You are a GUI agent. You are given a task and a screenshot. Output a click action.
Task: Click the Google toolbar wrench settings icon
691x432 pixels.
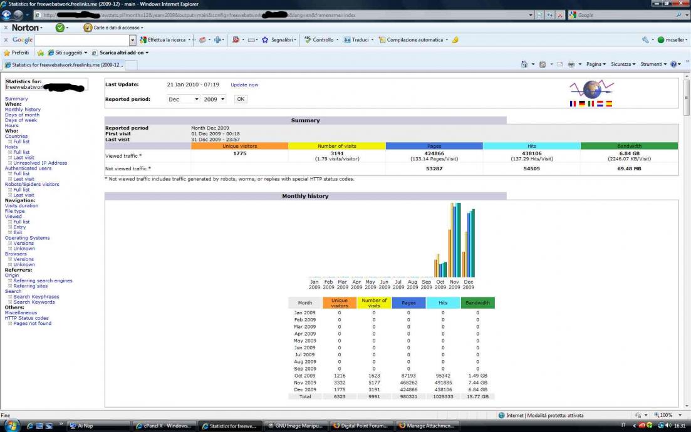pos(645,40)
